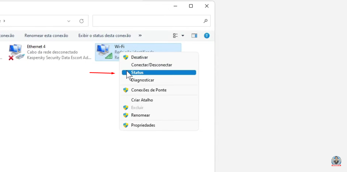Choose Diagnosticar from the context menu

tap(143, 80)
